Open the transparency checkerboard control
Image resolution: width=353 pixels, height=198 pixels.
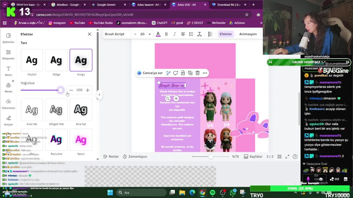coord(210,34)
